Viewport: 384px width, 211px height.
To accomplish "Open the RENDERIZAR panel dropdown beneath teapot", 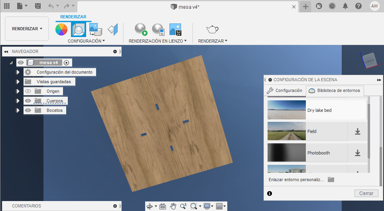I will pyautogui.click(x=213, y=41).
